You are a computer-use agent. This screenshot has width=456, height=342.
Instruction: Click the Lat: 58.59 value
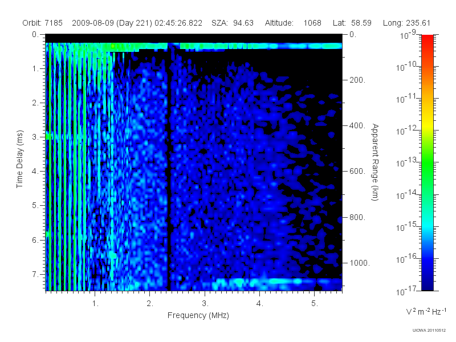coord(352,23)
